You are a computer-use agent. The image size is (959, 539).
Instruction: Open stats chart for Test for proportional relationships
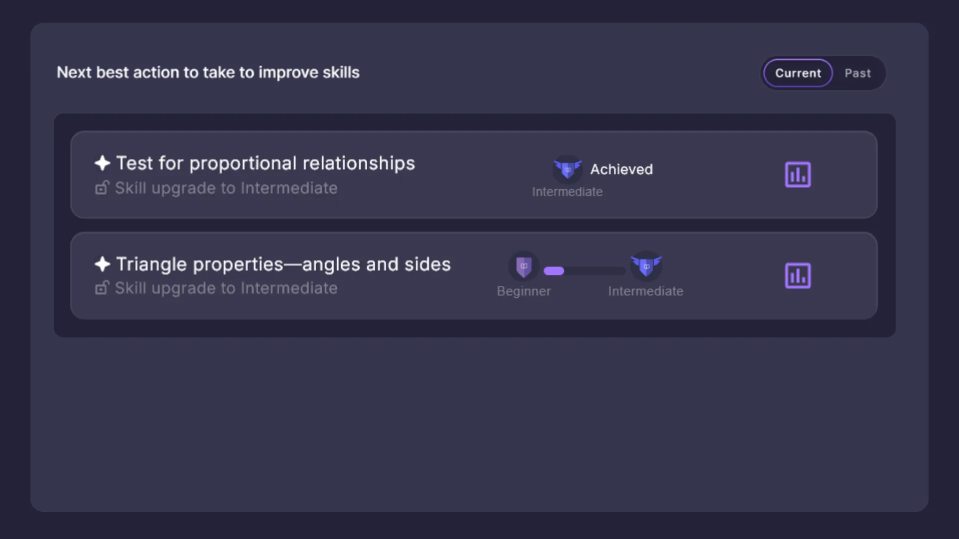pos(798,175)
